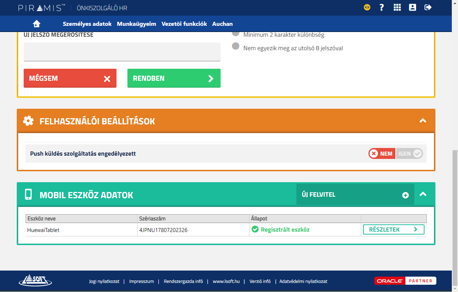Click the yellow eye accessibility icon
Image resolution: width=458 pixels, height=292 pixels.
(367, 7)
